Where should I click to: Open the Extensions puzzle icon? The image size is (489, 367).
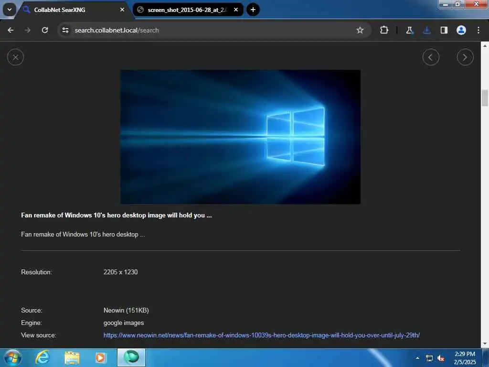coord(384,30)
